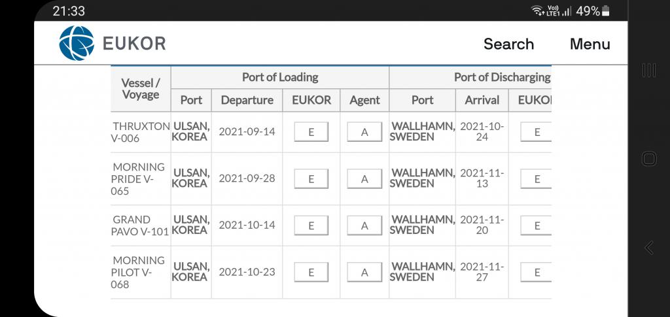Click loading EUKOR 'E' button for GRAND PAVO
This screenshot has height=317, width=670.
tap(311, 225)
